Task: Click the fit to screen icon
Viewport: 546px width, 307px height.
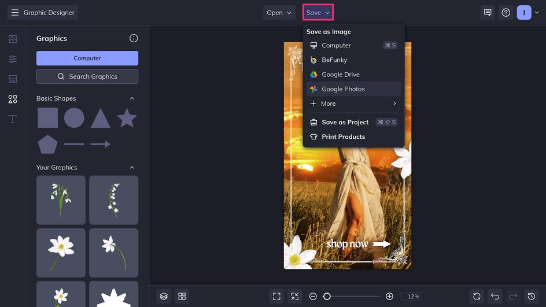Action: [x=276, y=296]
